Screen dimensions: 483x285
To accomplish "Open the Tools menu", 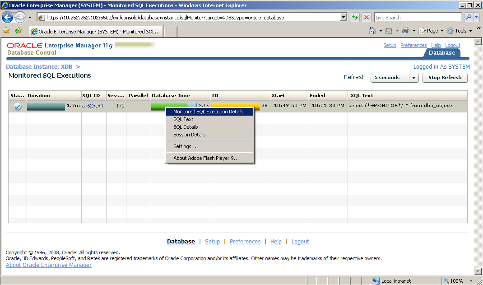I will point(459,31).
